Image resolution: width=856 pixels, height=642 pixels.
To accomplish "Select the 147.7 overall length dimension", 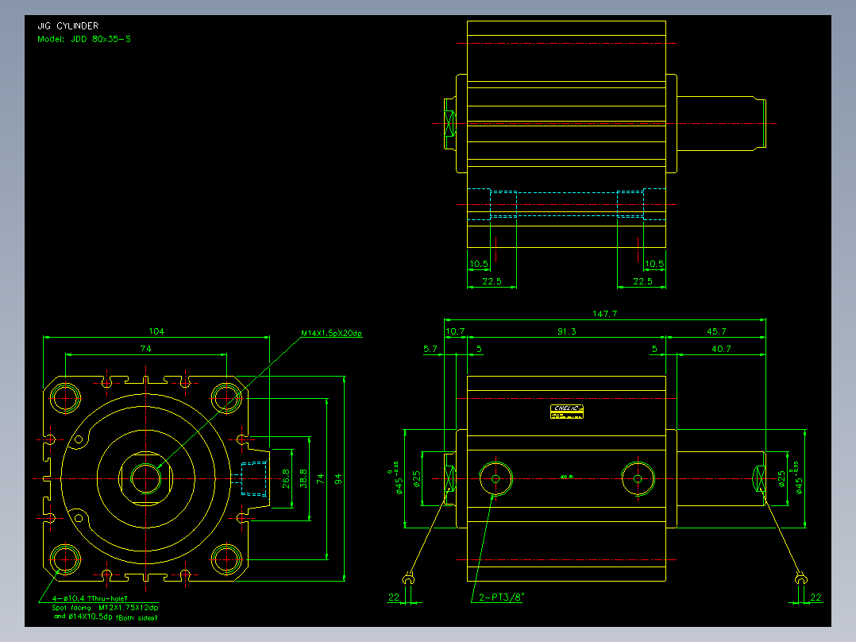I will point(605,314).
